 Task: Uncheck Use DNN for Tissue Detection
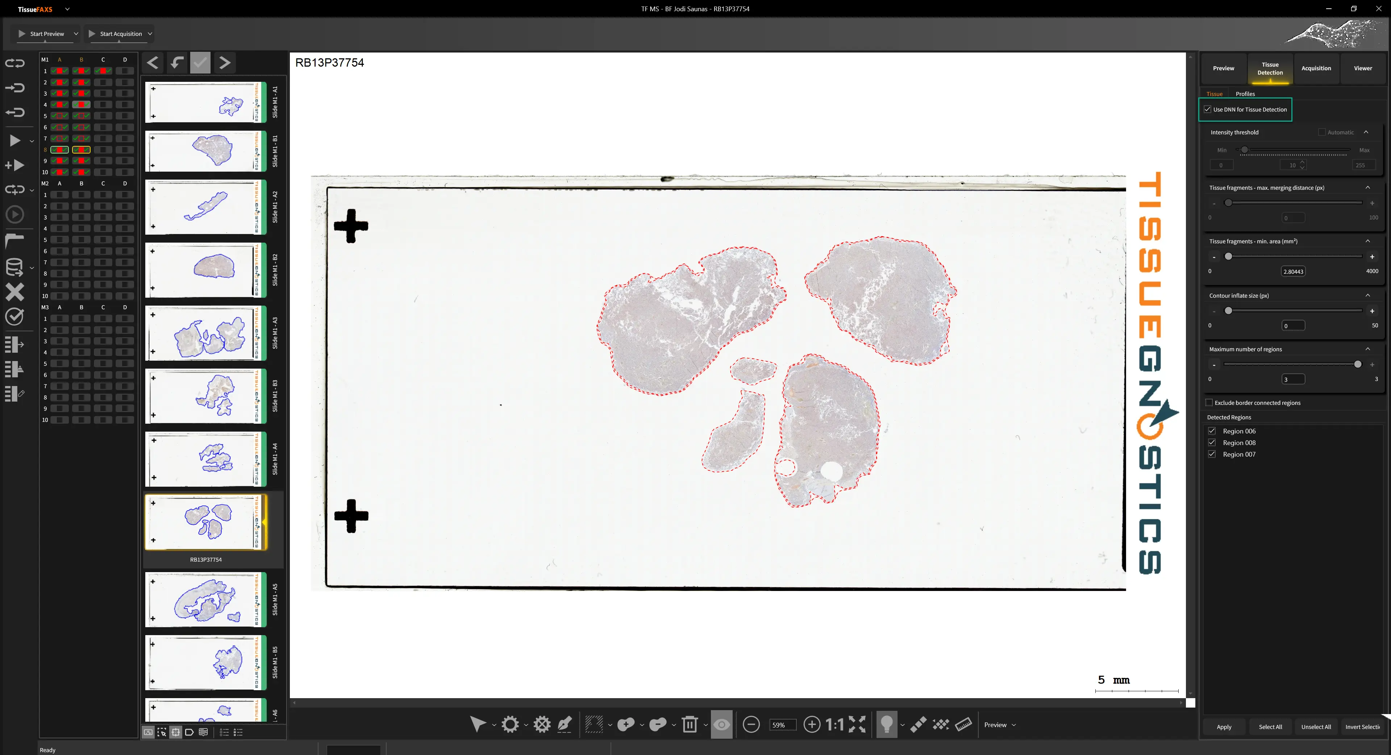coord(1207,110)
